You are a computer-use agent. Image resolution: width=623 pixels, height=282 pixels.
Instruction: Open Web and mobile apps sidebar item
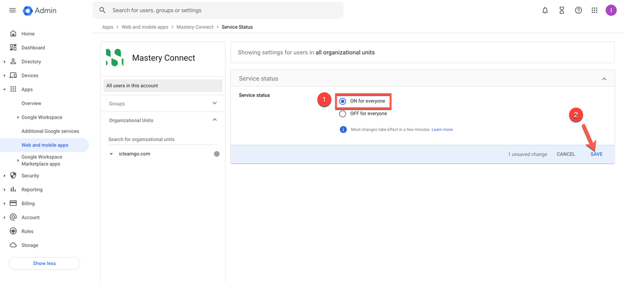point(45,145)
